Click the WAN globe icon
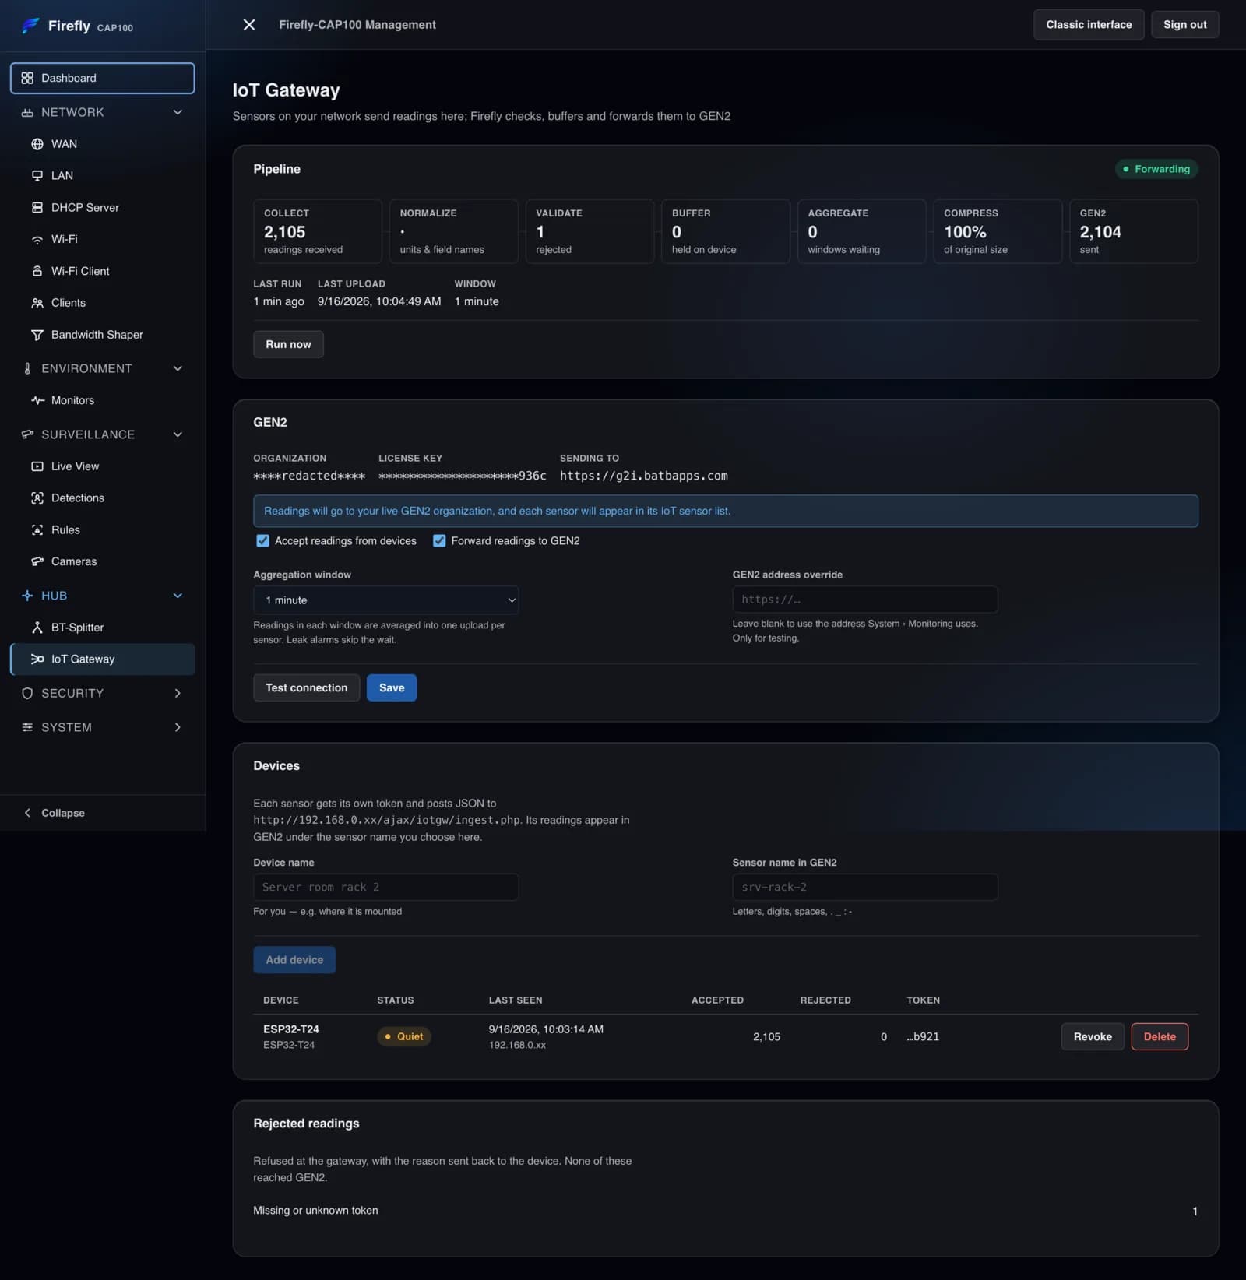This screenshot has width=1246, height=1280. click(x=37, y=144)
